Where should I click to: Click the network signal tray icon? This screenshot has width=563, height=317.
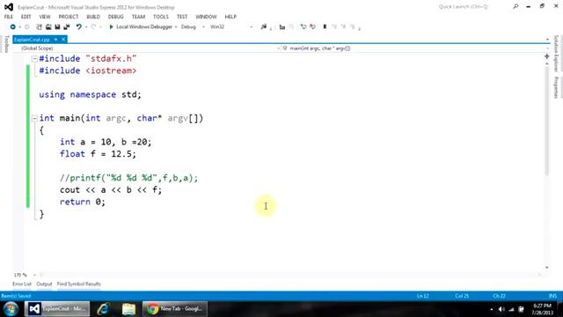pos(511,309)
